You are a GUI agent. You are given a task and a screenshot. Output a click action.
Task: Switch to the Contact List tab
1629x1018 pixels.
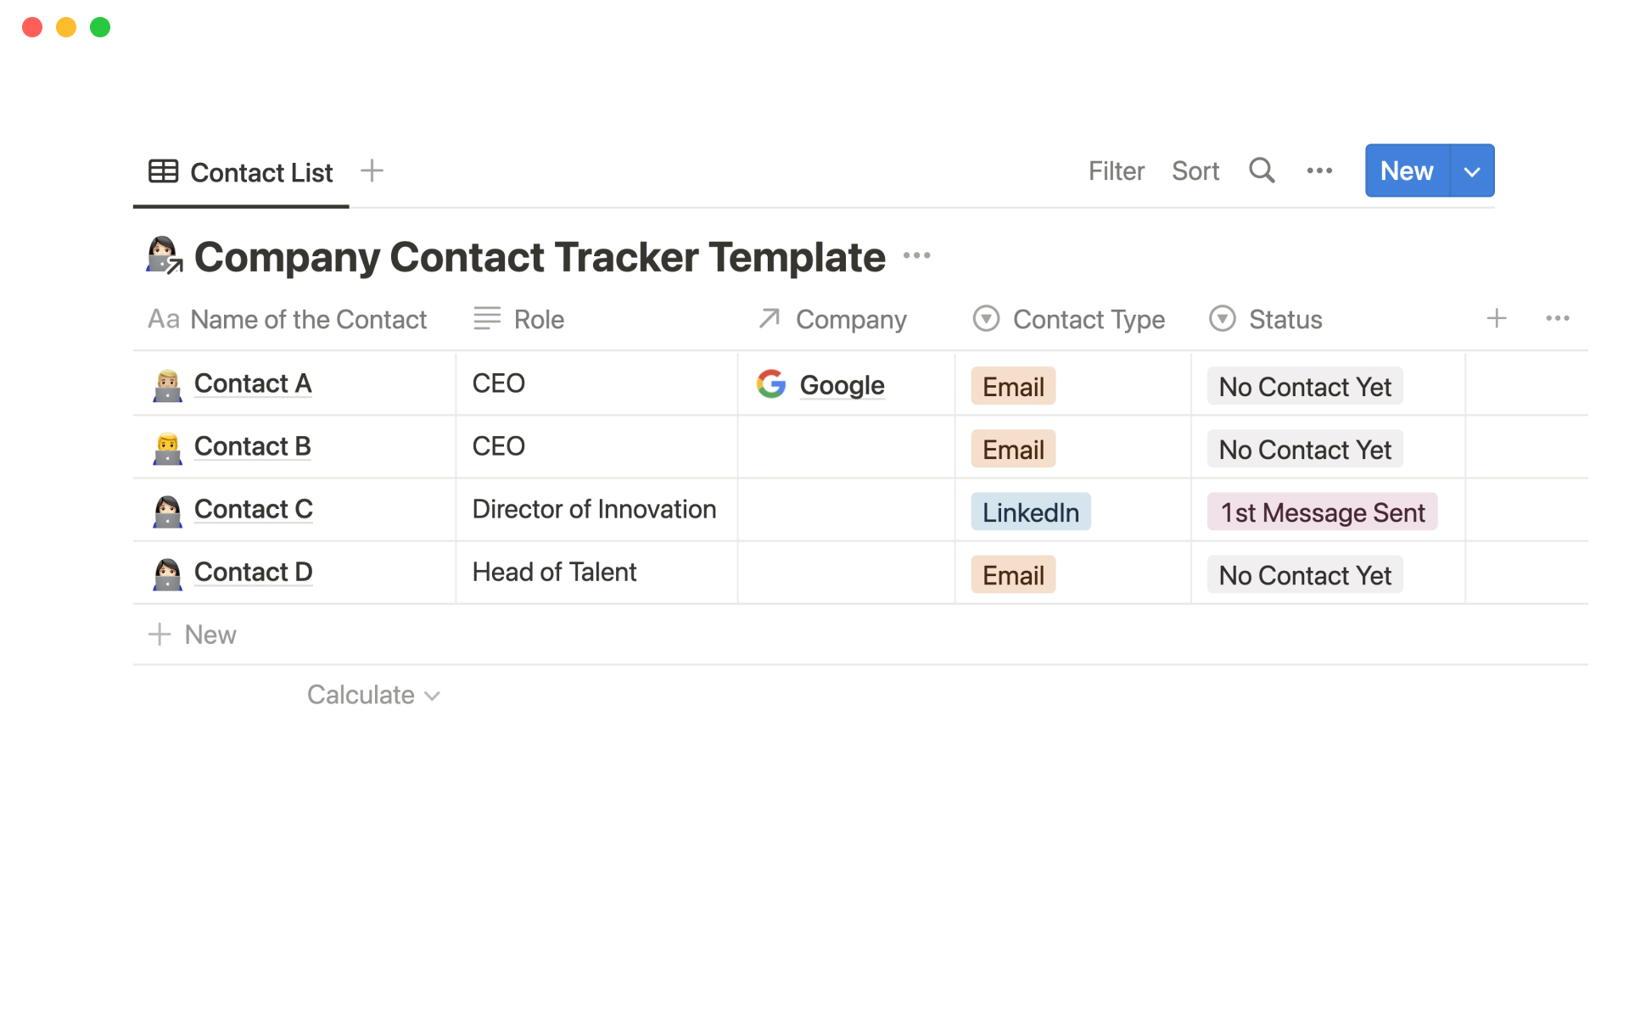click(x=241, y=172)
